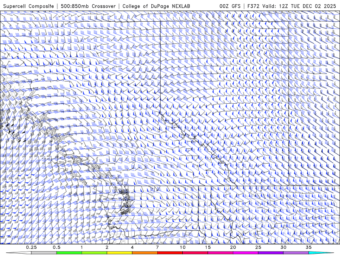Click the legend value 4
The image size is (340, 255).
click(x=132, y=247)
